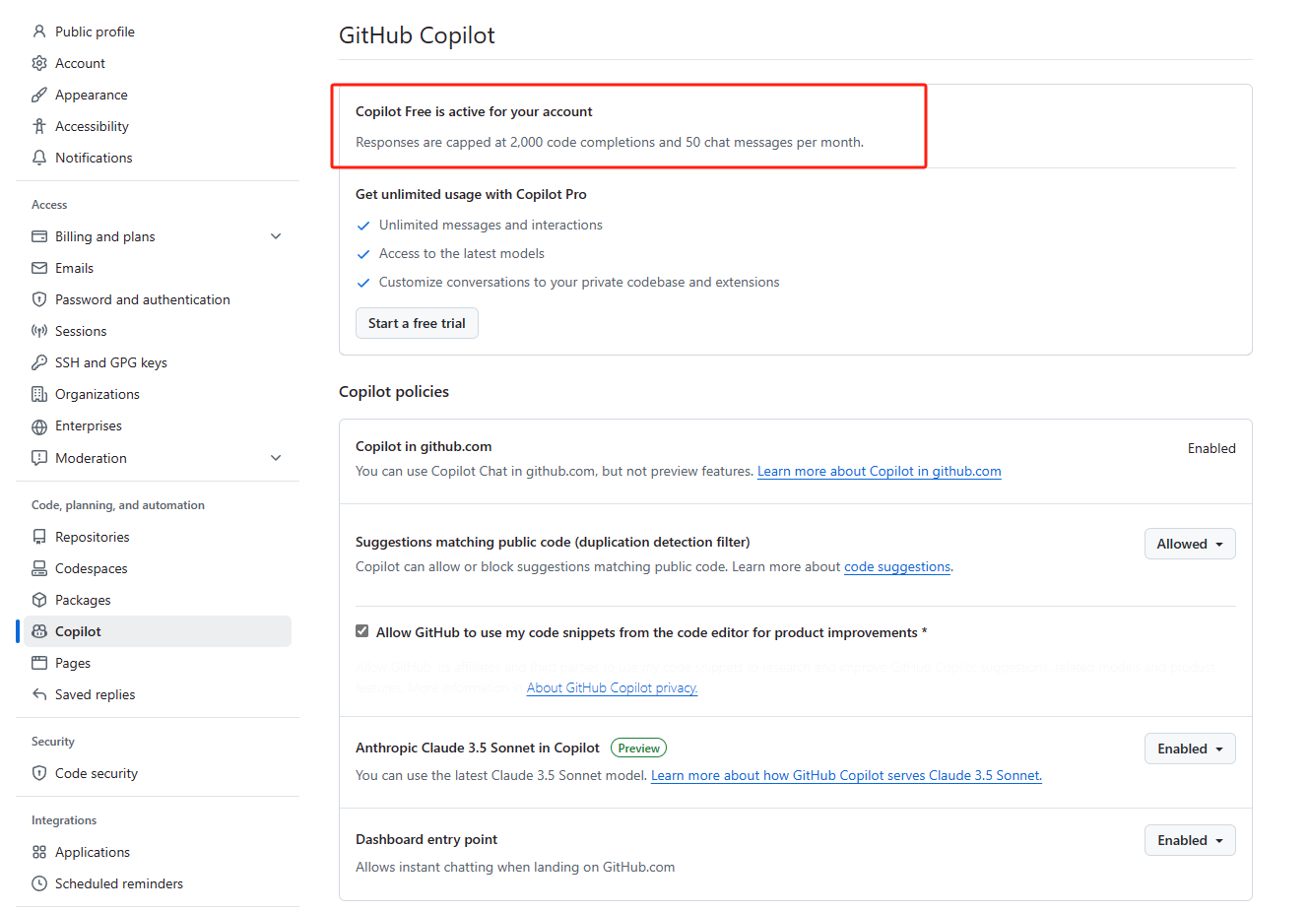Click Learn more about Copilot in github.com
Viewport: 1309px width, 912px height.
pyautogui.click(x=879, y=471)
